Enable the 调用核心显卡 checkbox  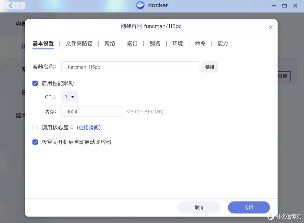(x=35, y=128)
